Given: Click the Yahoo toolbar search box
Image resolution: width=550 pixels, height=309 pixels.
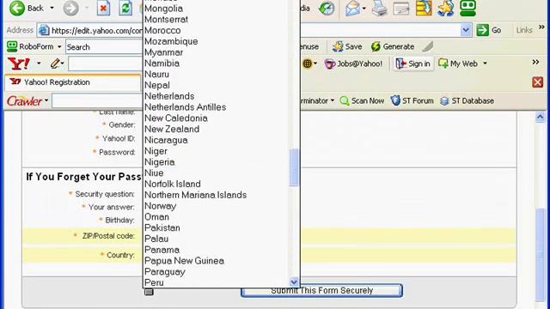Looking at the screenshot, I should 105,64.
